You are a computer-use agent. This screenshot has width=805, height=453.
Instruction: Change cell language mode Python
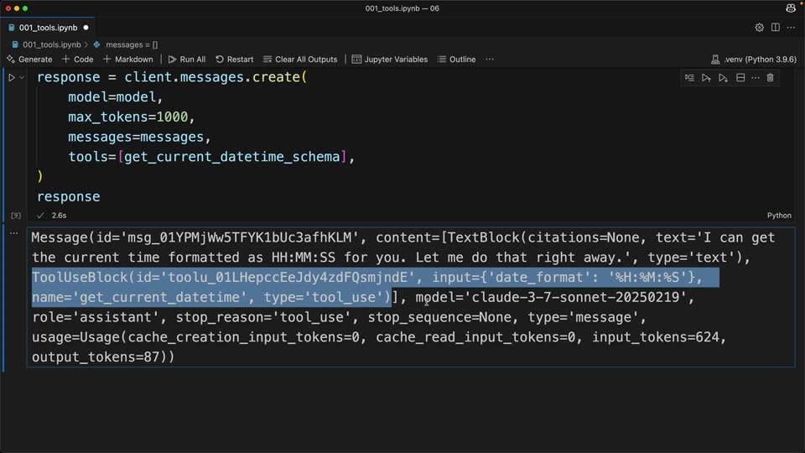779,216
